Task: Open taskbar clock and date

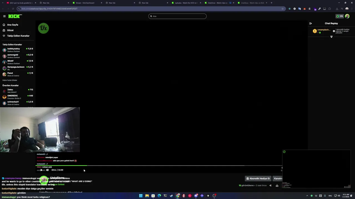Action: 346,196
